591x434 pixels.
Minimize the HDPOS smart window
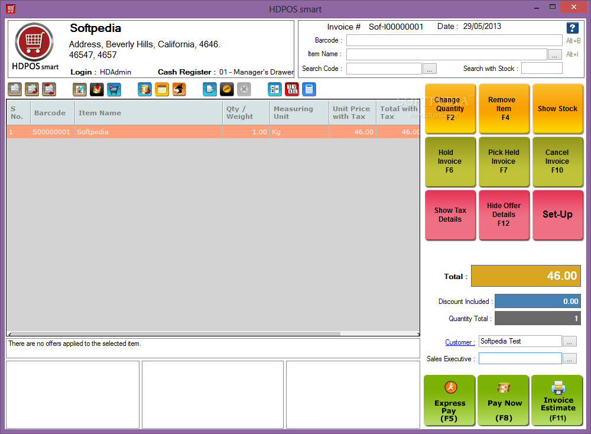537,8
